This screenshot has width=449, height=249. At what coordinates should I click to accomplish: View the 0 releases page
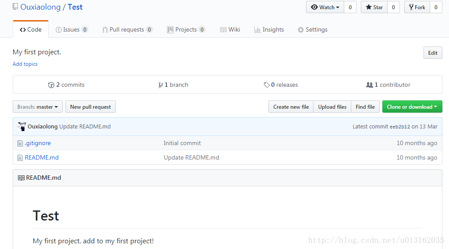[x=281, y=85]
